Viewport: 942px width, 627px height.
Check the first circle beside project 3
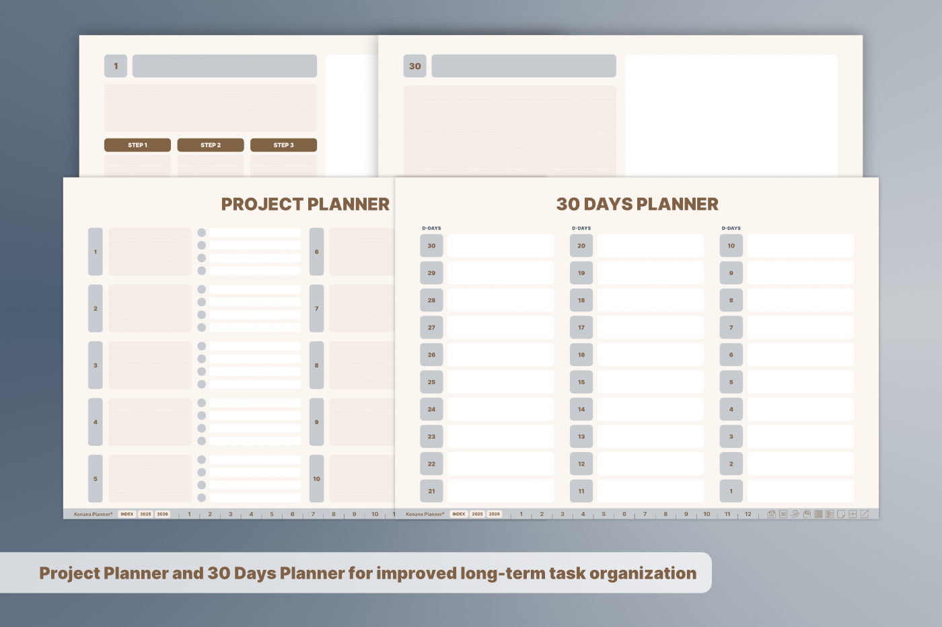click(201, 346)
